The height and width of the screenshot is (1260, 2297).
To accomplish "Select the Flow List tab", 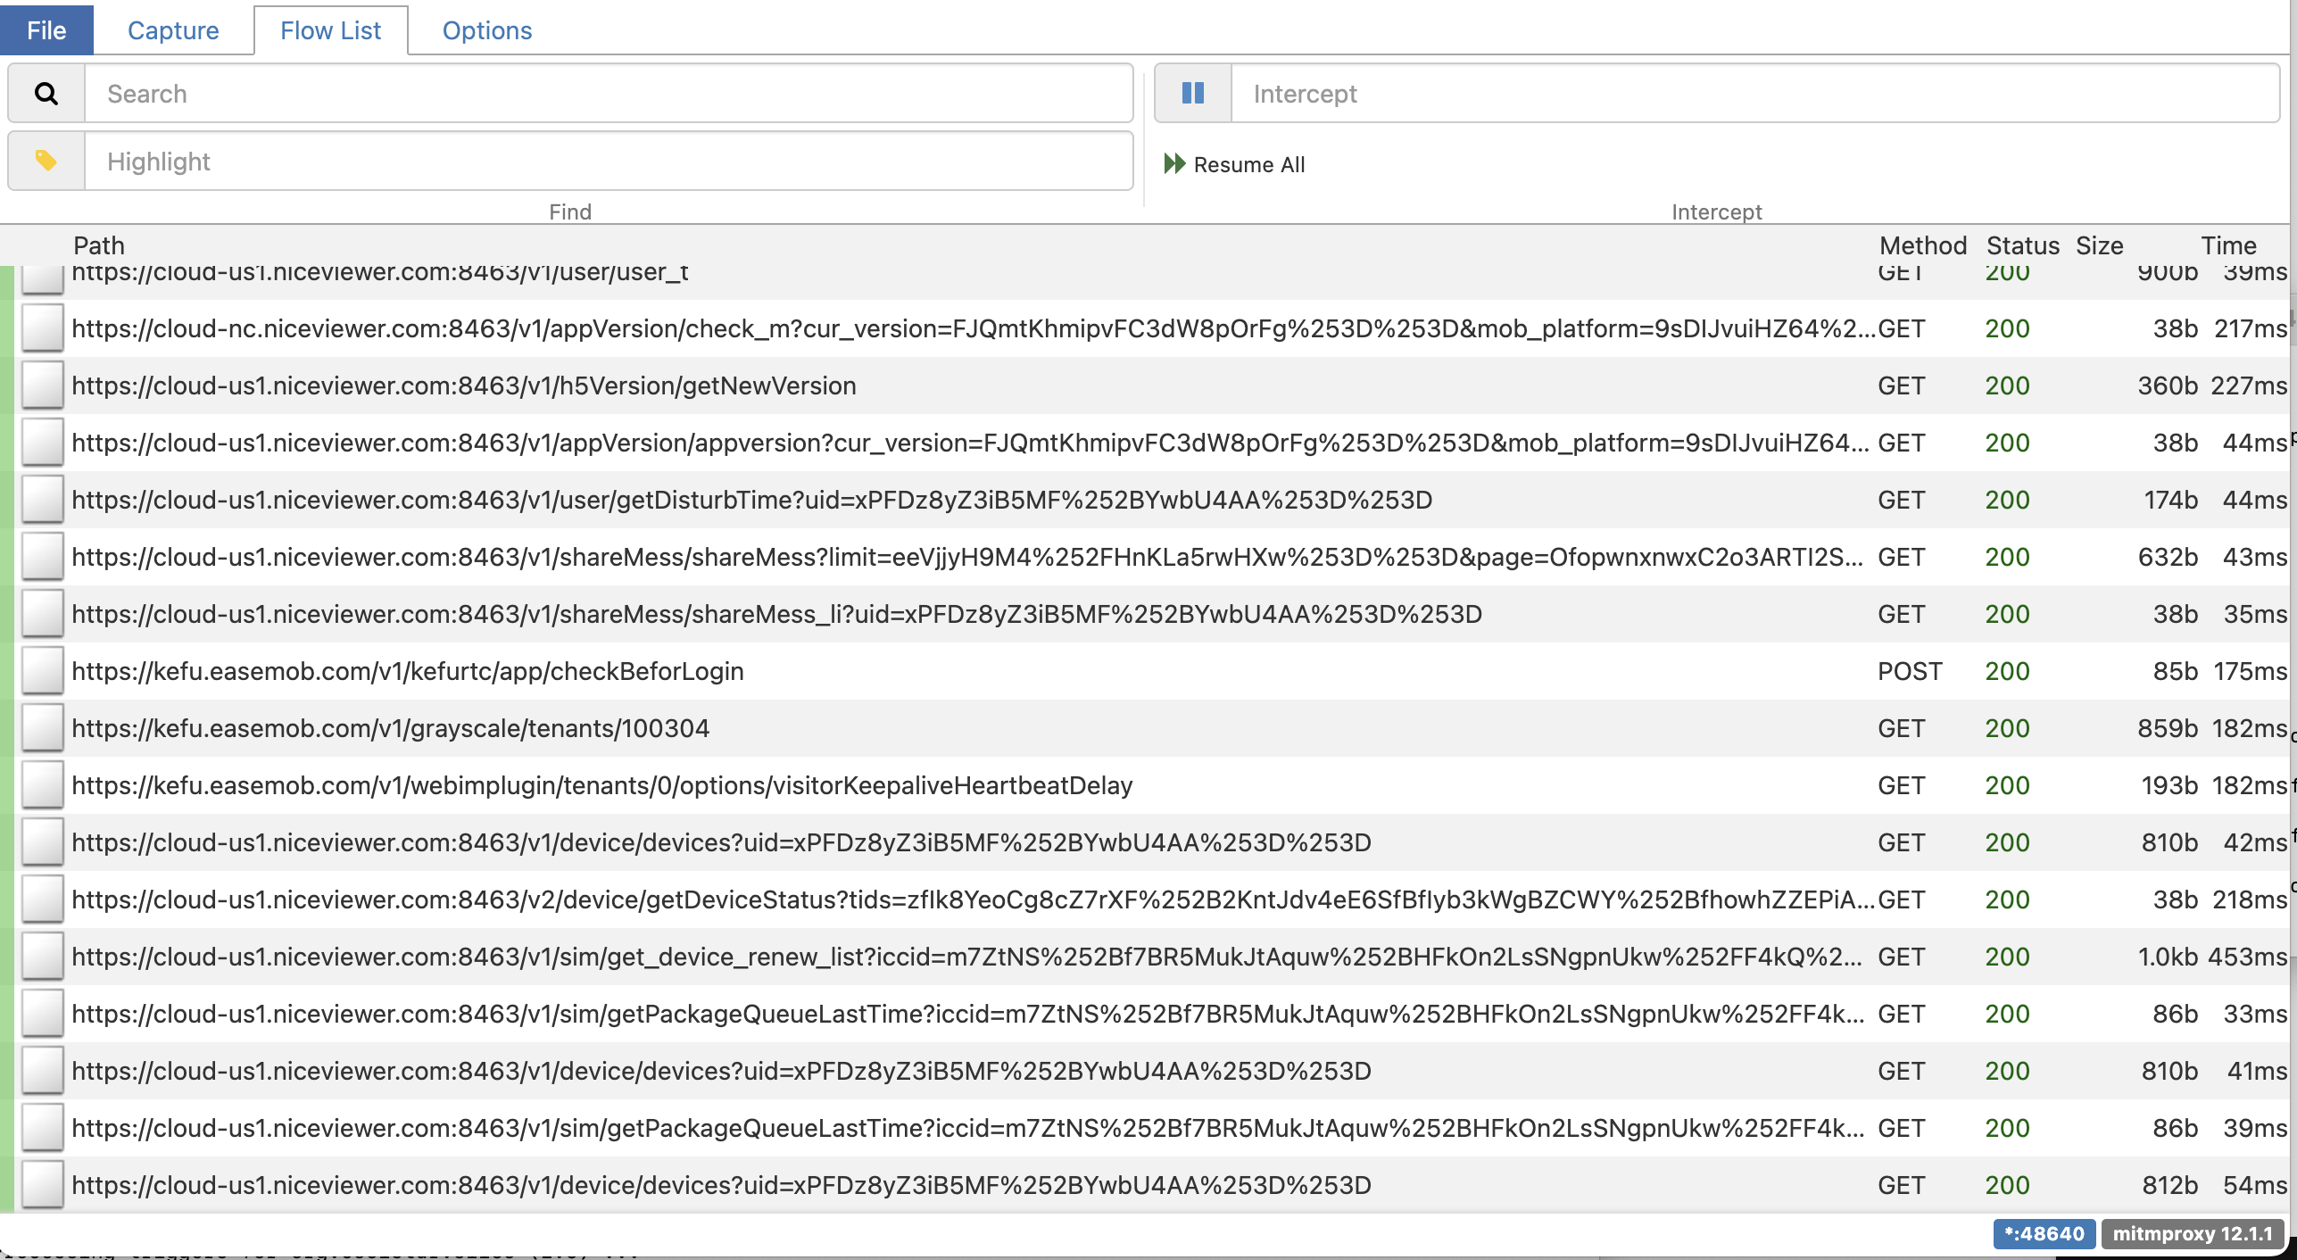I will pos(330,30).
